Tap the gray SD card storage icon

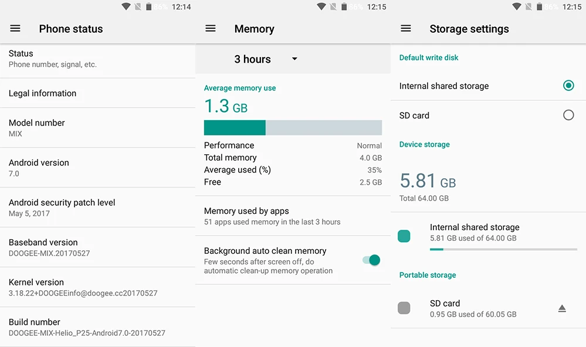coord(404,308)
